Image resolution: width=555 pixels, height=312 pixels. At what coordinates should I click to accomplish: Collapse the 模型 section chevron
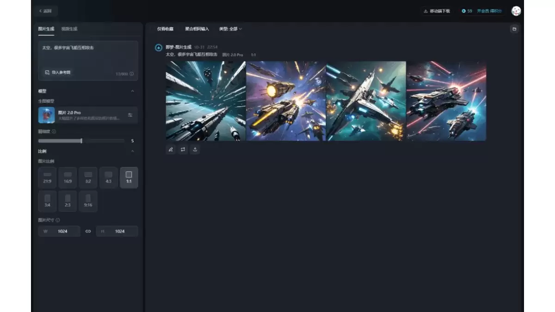pos(132,91)
